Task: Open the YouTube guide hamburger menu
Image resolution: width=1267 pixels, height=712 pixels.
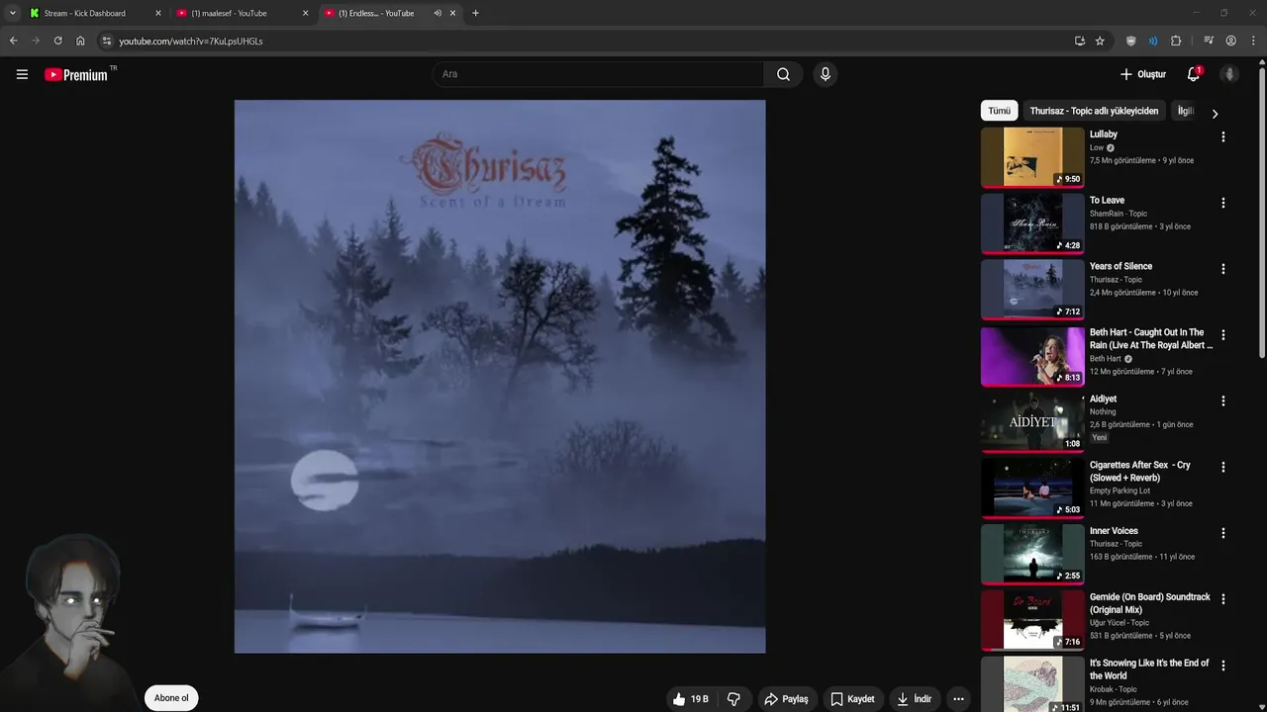Action: (x=22, y=74)
